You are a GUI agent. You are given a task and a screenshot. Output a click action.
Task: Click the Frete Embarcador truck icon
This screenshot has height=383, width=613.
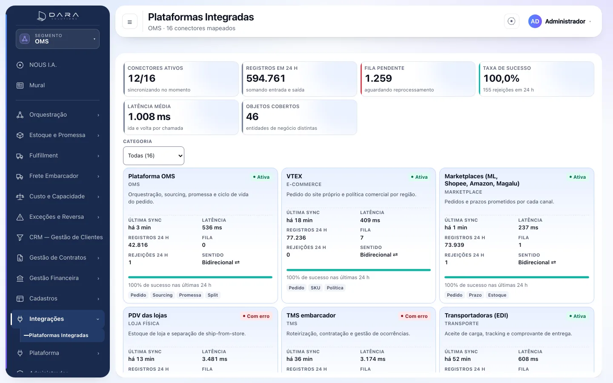click(x=20, y=176)
